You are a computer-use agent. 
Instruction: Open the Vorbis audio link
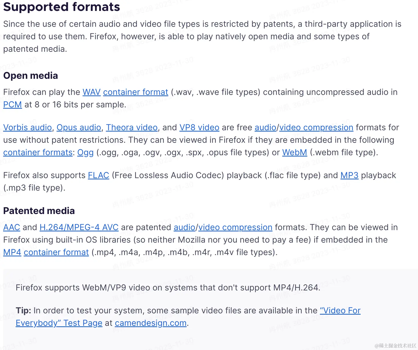[x=28, y=127]
